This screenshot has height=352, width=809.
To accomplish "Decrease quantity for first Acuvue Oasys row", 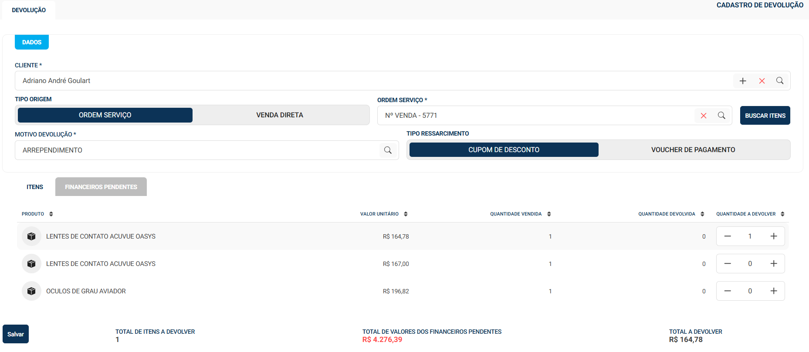I will 728,236.
